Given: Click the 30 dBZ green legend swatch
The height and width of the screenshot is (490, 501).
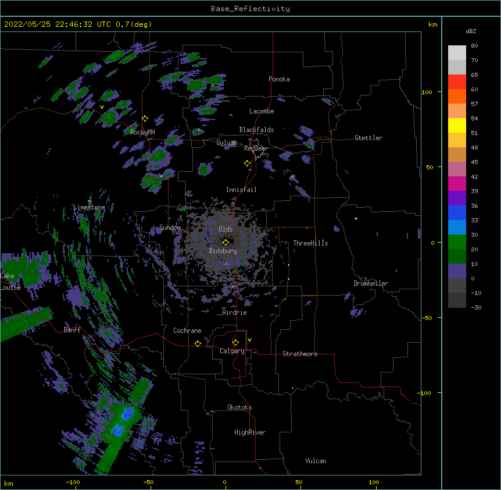Looking at the screenshot, I should [x=457, y=242].
